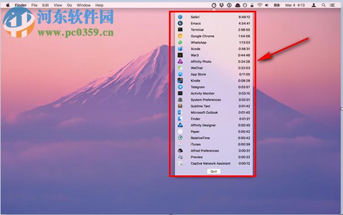This screenshot has width=343, height=215.
Task: Click the Sublime Text icon
Action: coord(180,106)
